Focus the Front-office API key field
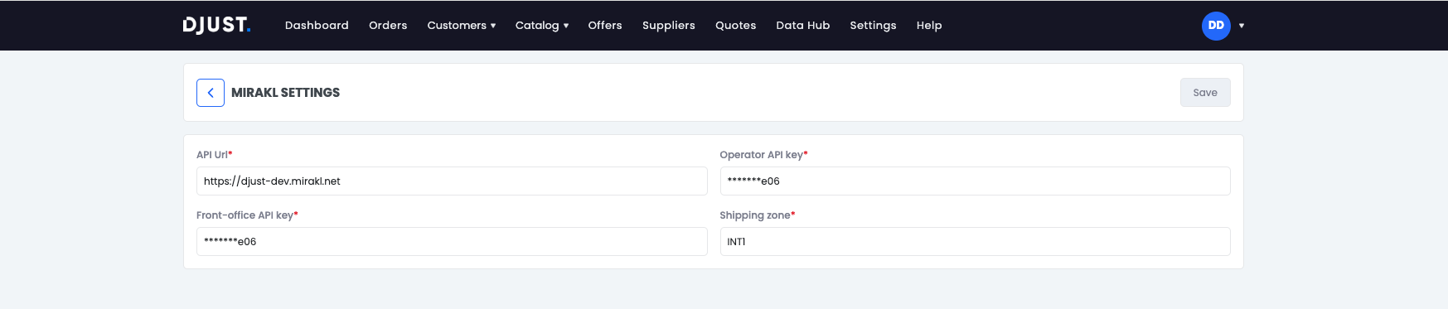 452,242
